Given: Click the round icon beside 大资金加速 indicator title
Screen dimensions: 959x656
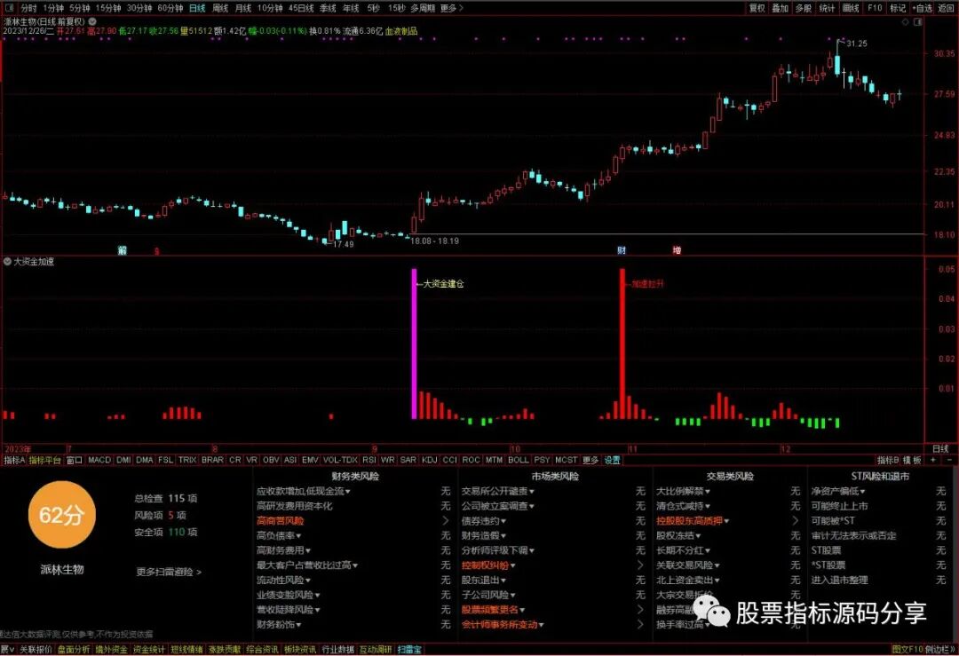Looking at the screenshot, I should (7, 262).
